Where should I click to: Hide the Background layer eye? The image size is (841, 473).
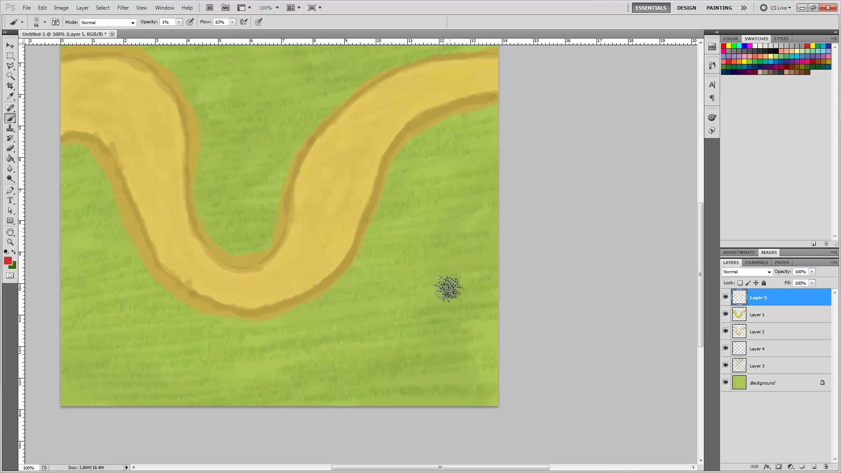point(725,383)
